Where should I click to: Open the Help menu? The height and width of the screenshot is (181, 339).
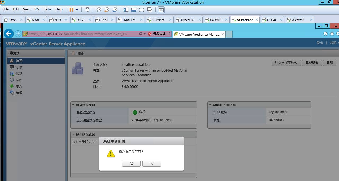pyautogui.click(x=59, y=9)
